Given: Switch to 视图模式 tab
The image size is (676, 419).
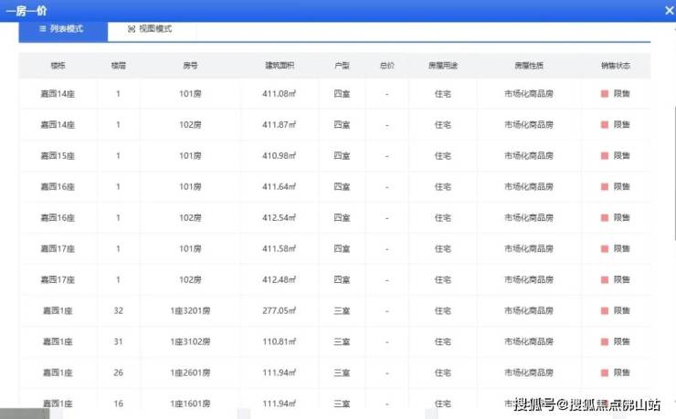Looking at the screenshot, I should click(x=150, y=29).
